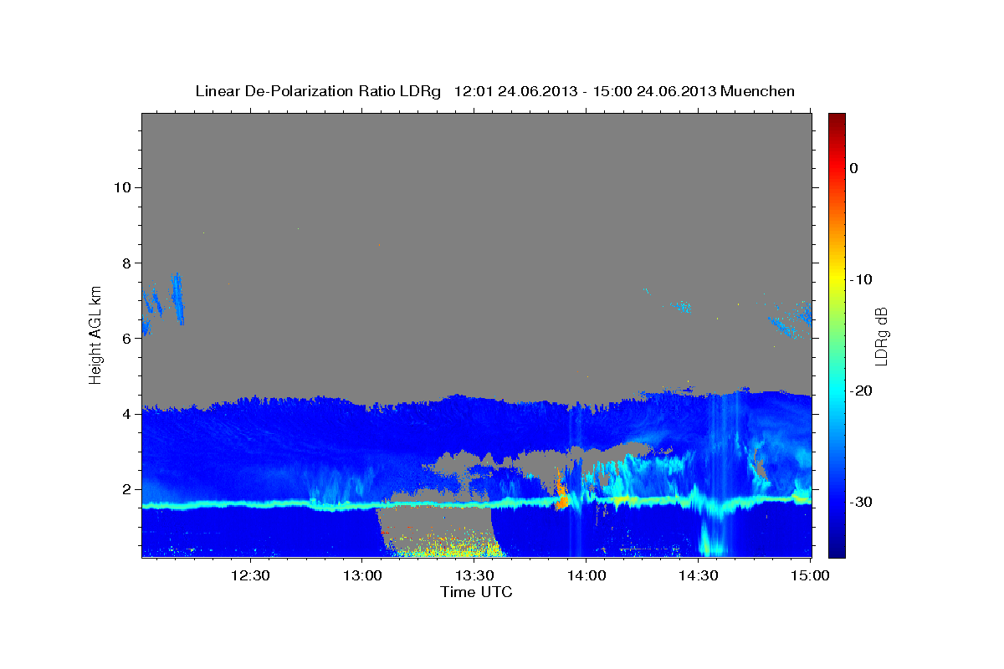Click the dark blue bottom of the colorbar

tap(837, 549)
